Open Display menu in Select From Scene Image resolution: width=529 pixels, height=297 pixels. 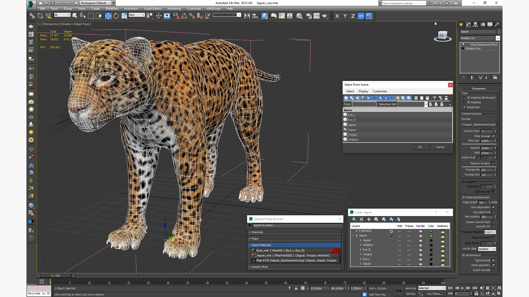363,91
